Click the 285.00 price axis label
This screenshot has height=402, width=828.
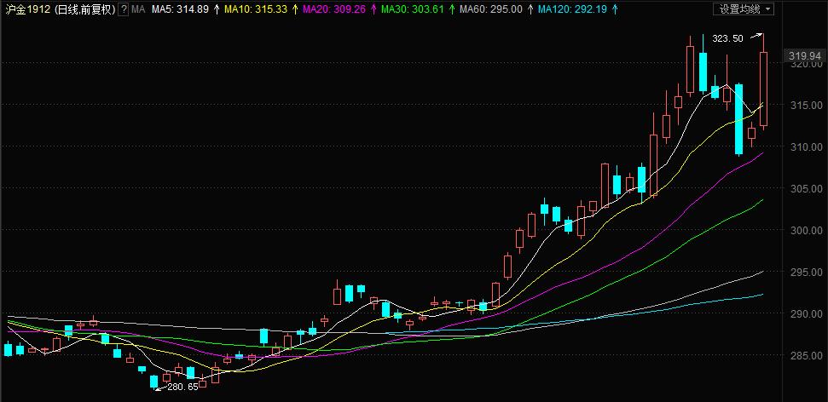pyautogui.click(x=807, y=355)
